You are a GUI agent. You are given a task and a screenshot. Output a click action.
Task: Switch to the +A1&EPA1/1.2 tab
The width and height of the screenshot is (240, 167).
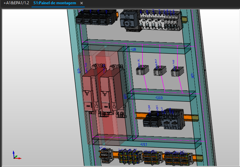click(16, 3)
